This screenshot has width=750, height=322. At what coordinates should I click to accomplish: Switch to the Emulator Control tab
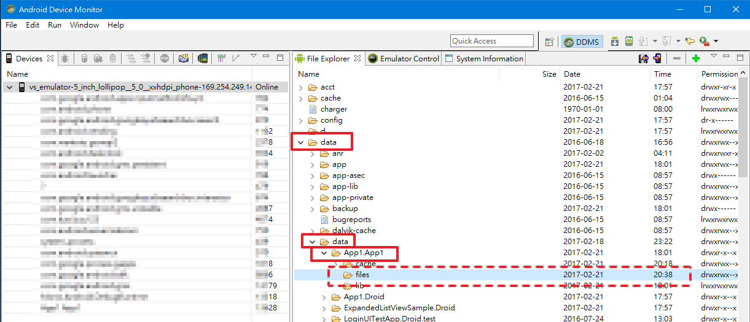(404, 59)
